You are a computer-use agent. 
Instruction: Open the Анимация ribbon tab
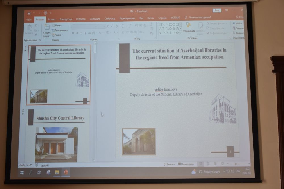pos(95,19)
